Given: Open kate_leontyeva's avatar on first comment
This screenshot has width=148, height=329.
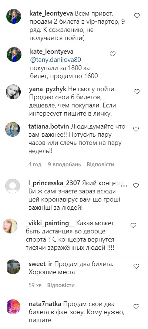Looking at the screenshot, I should tap(14, 16).
